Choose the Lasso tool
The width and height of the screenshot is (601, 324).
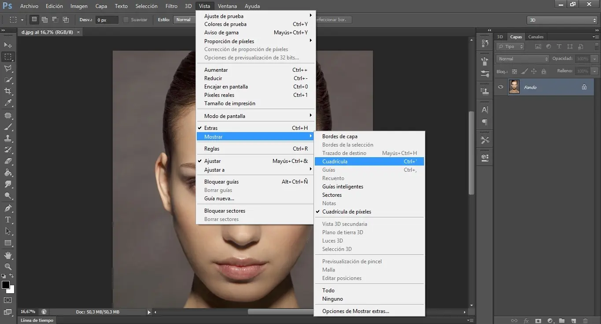pyautogui.click(x=8, y=68)
